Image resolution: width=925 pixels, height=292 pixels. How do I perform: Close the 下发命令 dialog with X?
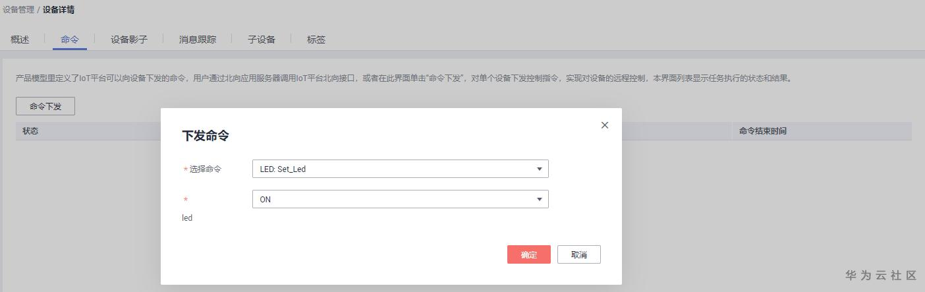click(605, 125)
